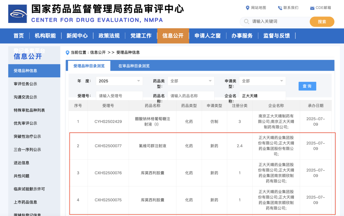Click the orange 搜索 search button
This screenshot has width=344, height=216.
322,22
